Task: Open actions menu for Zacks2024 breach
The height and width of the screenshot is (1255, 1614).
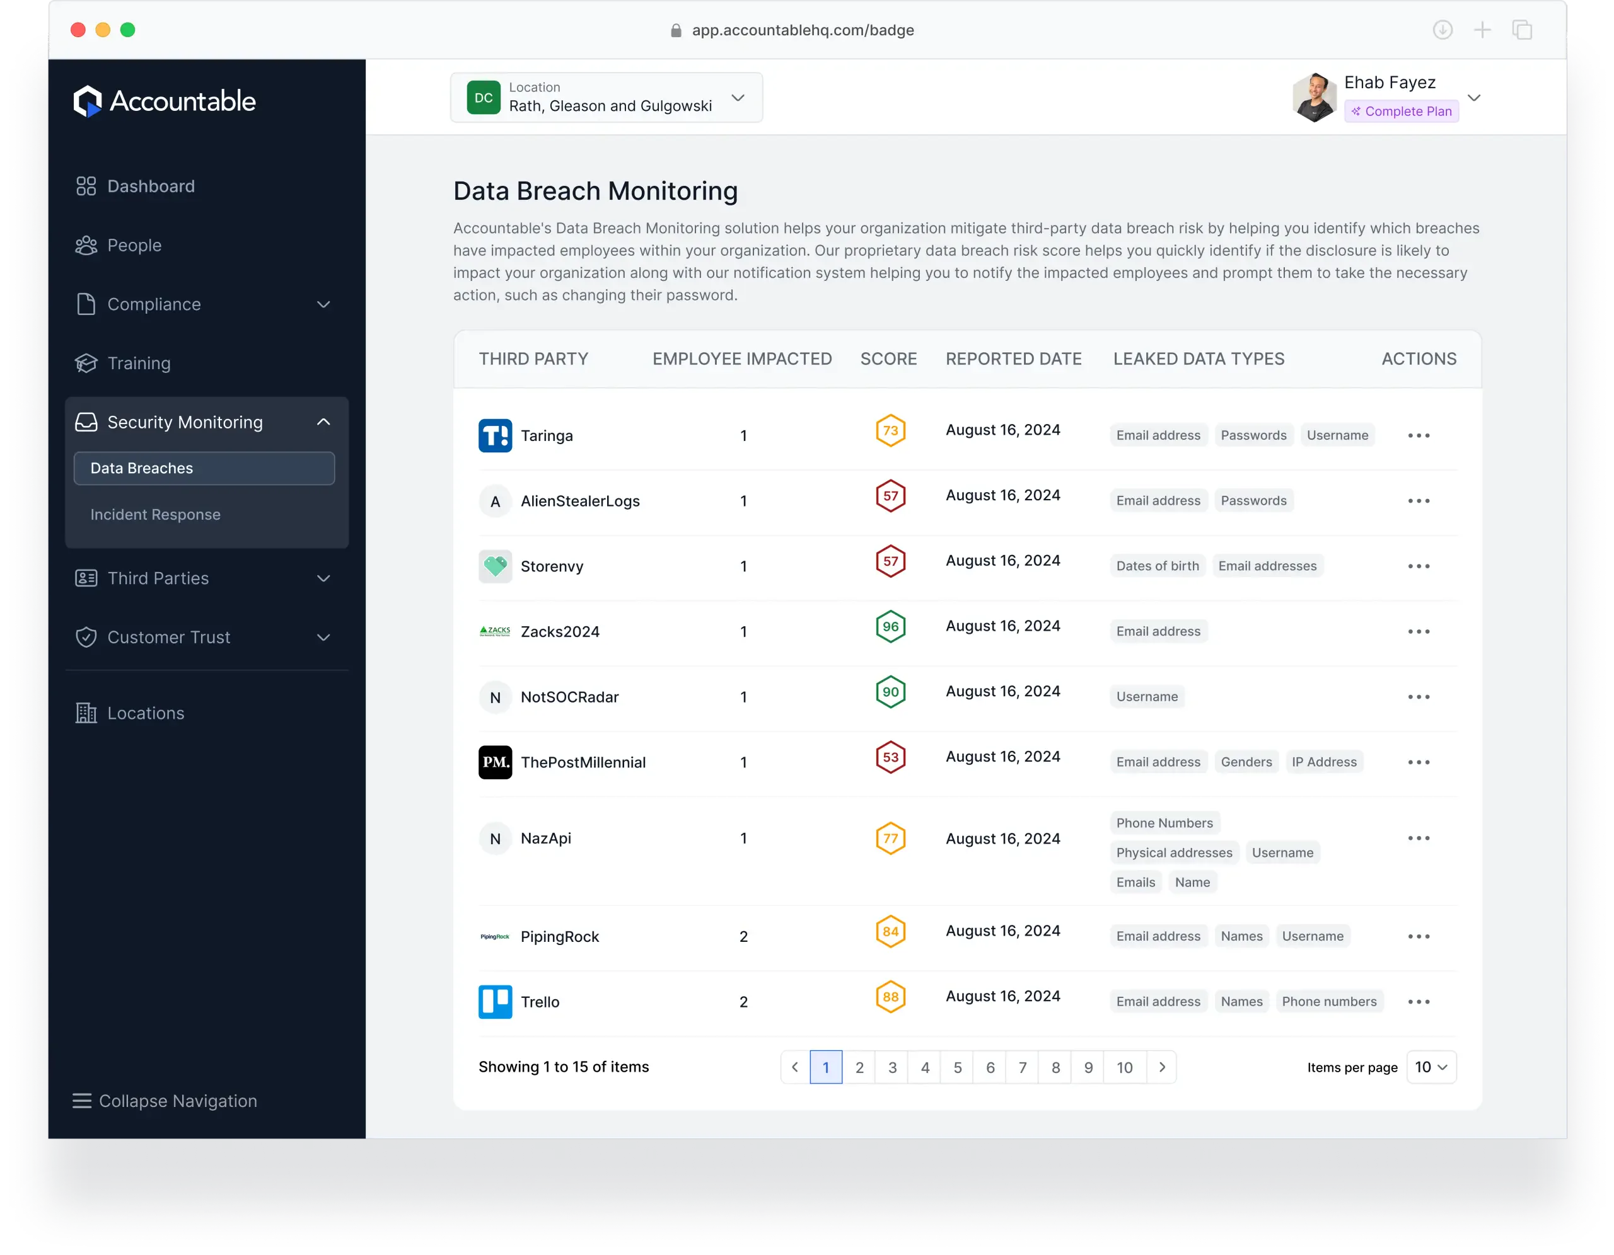Action: (1418, 631)
